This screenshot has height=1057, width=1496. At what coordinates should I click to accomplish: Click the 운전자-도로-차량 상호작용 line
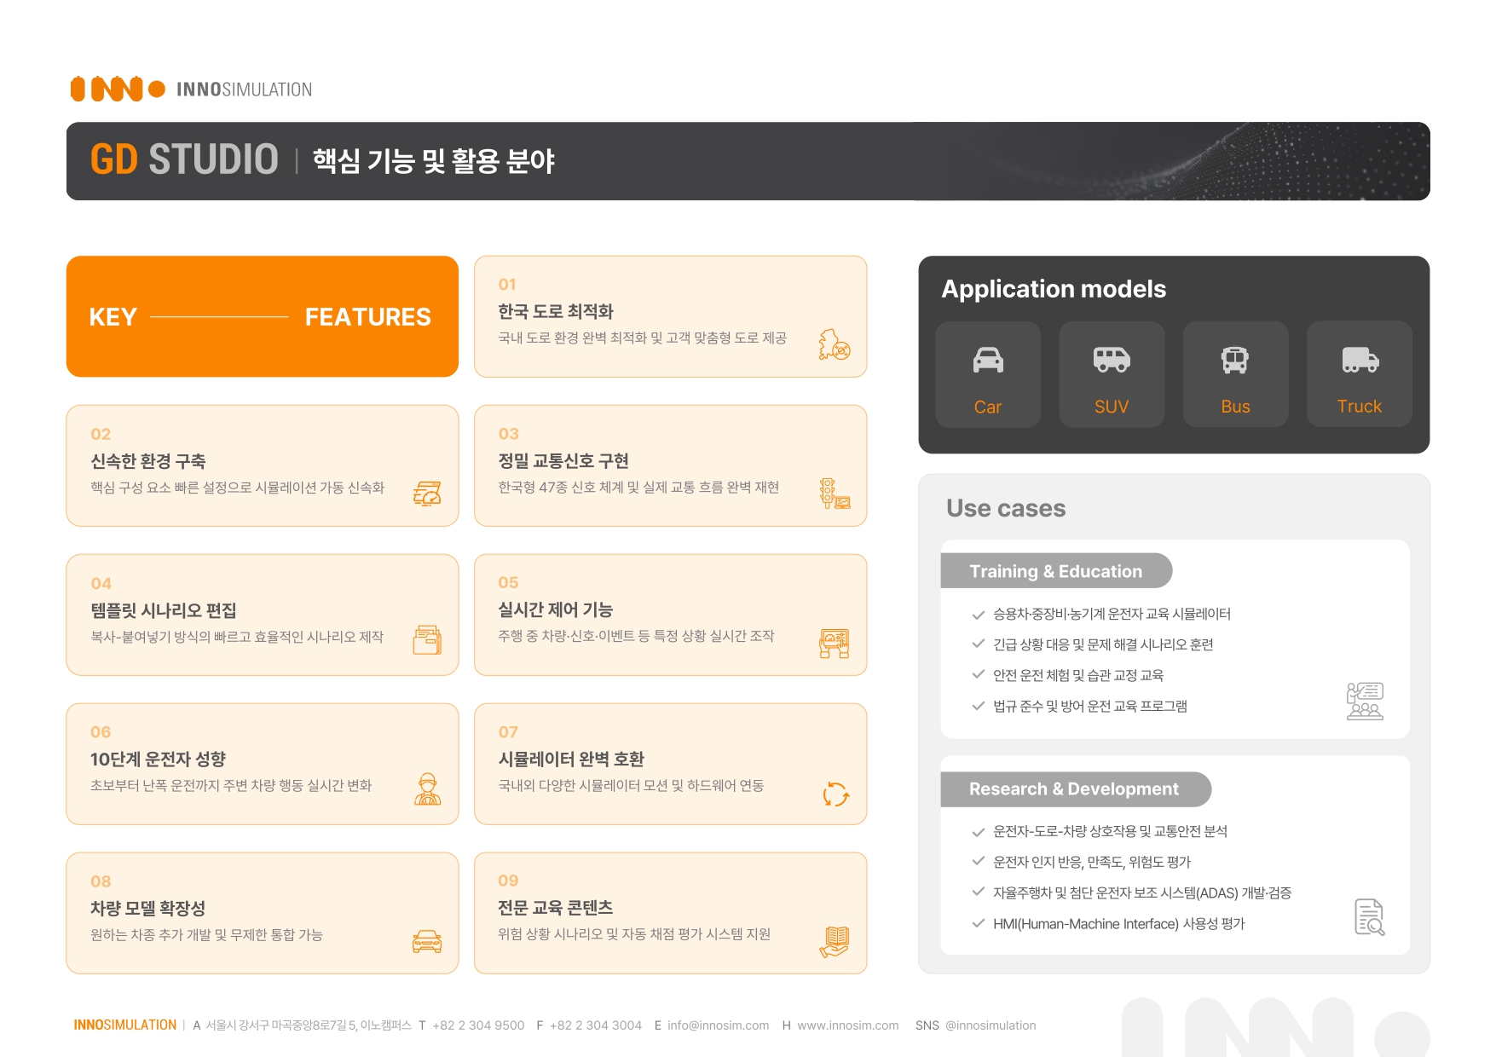pyautogui.click(x=1110, y=831)
